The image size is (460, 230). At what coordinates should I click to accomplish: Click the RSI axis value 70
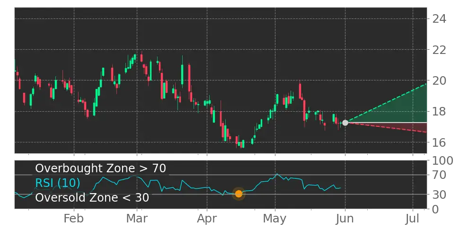pyautogui.click(x=439, y=175)
